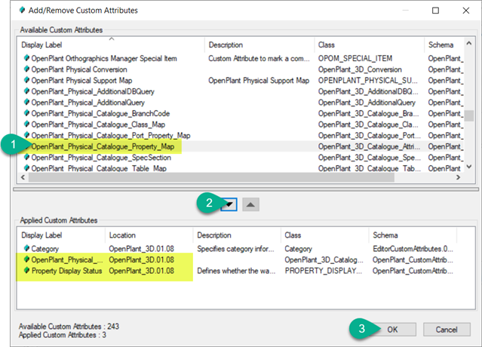482x347 pixels.
Task: Select the OpenPlant_Physical_Catalogue_Port_Property_Map row
Action: coord(242,136)
